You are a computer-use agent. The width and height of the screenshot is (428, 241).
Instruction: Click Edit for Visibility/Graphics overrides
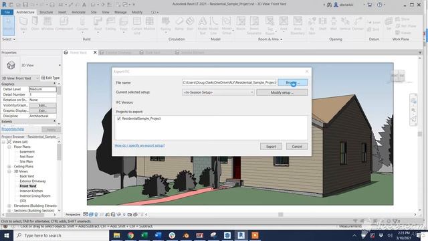tap(43, 106)
